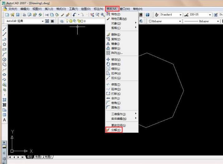Toggle layer 0 freeze sun icon

tap(71, 21)
